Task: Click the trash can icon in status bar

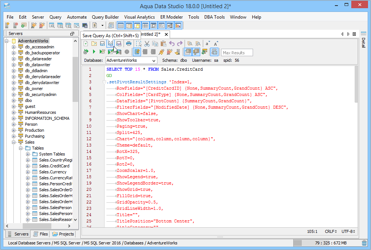Action: 364,243
